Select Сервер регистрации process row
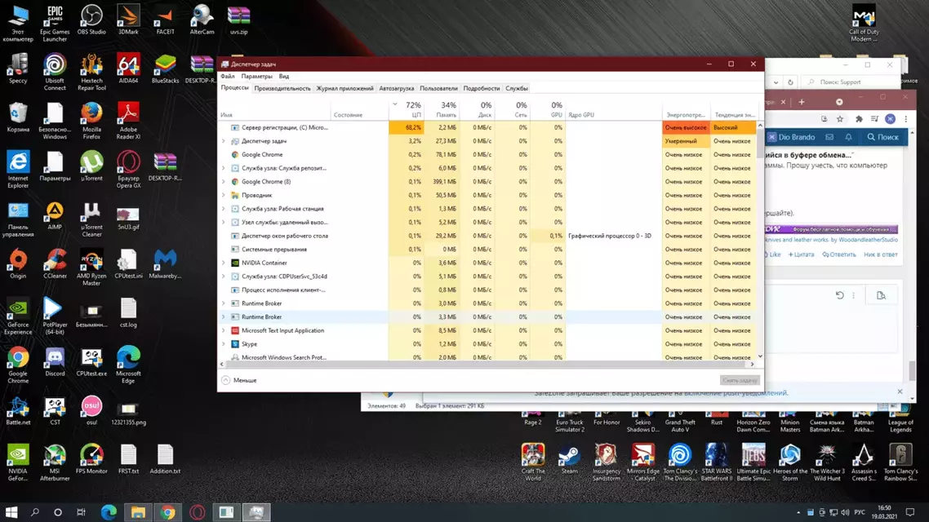The image size is (929, 522). [487, 127]
